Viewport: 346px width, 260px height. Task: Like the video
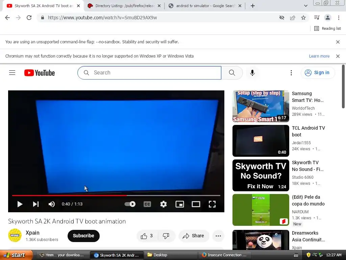click(x=147, y=236)
